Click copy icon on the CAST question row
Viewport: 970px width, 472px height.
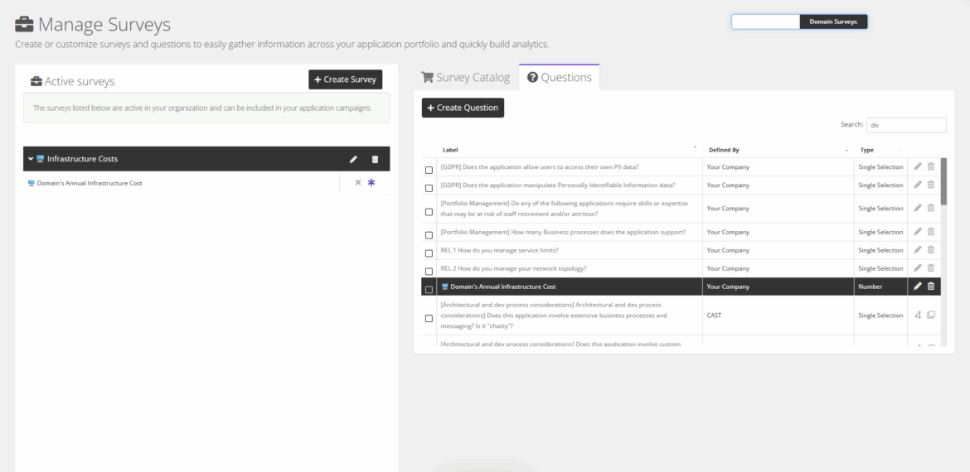click(x=931, y=315)
